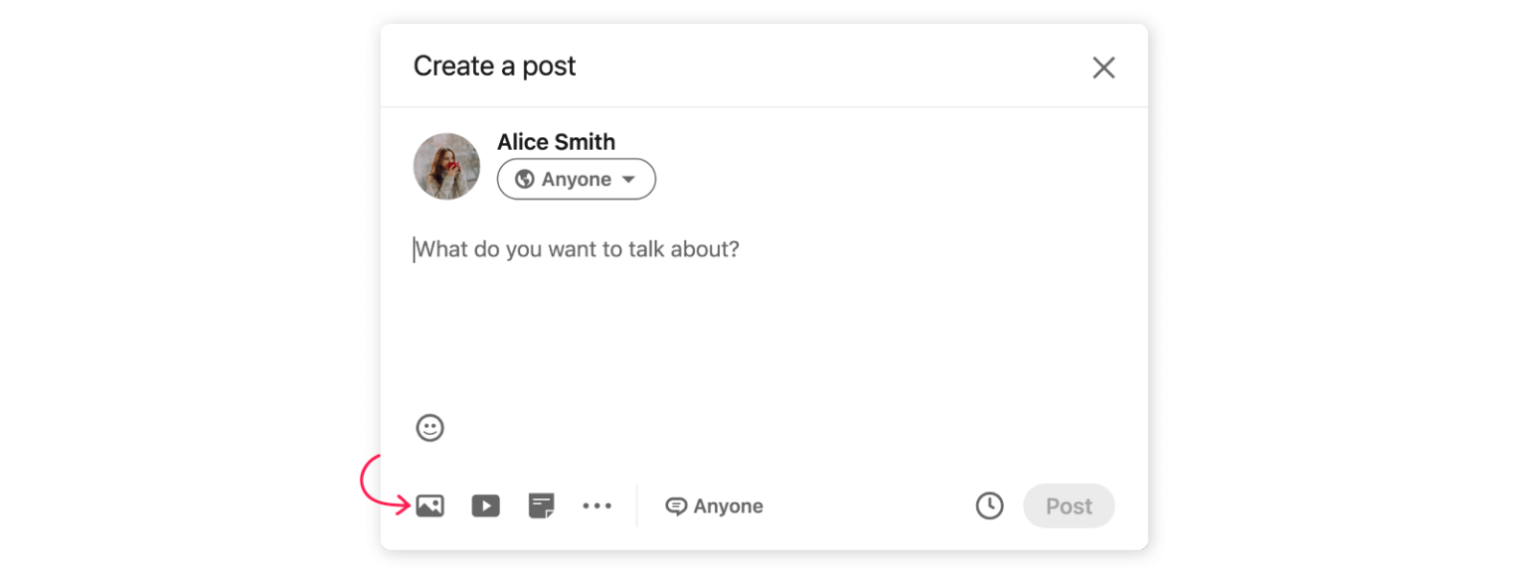Click the add video icon

(485, 506)
